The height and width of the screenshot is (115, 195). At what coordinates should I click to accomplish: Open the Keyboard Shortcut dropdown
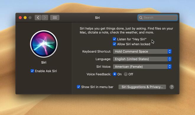pyautogui.click(x=142, y=52)
